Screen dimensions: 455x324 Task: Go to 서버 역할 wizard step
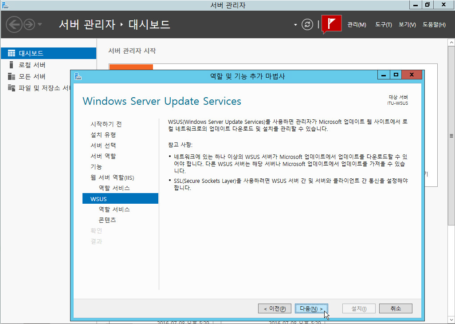103,156
